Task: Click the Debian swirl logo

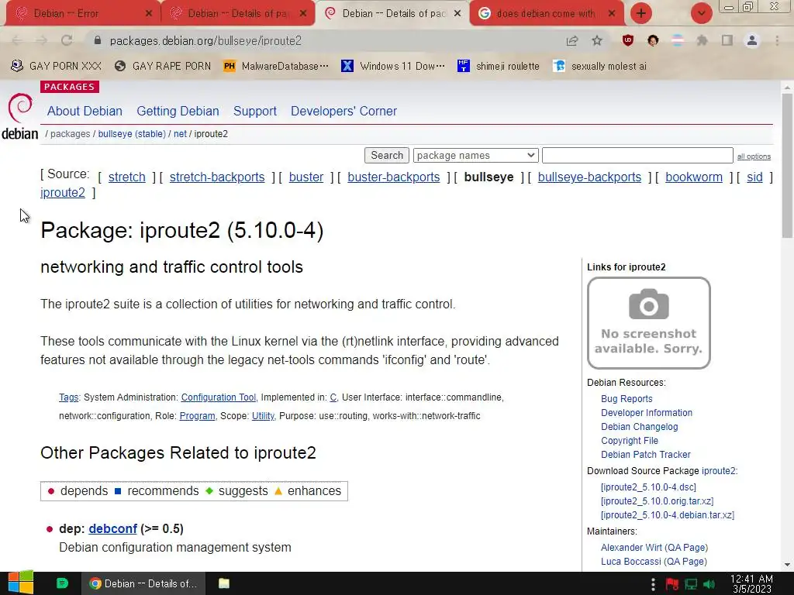Action: [19, 107]
